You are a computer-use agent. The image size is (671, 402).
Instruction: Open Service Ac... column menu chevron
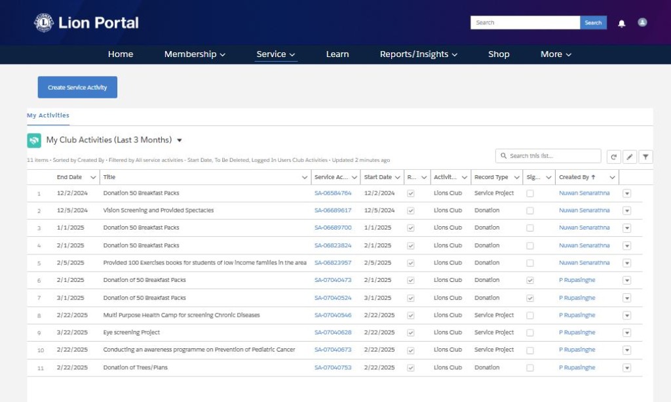(355, 177)
